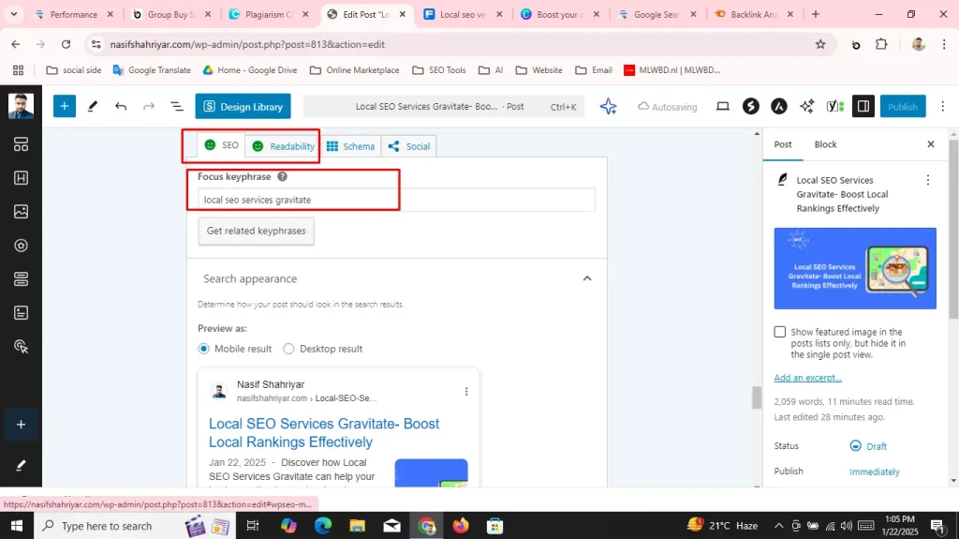959x539 pixels.
Task: Toggle the settings sidebar panel icon
Action: (x=863, y=107)
